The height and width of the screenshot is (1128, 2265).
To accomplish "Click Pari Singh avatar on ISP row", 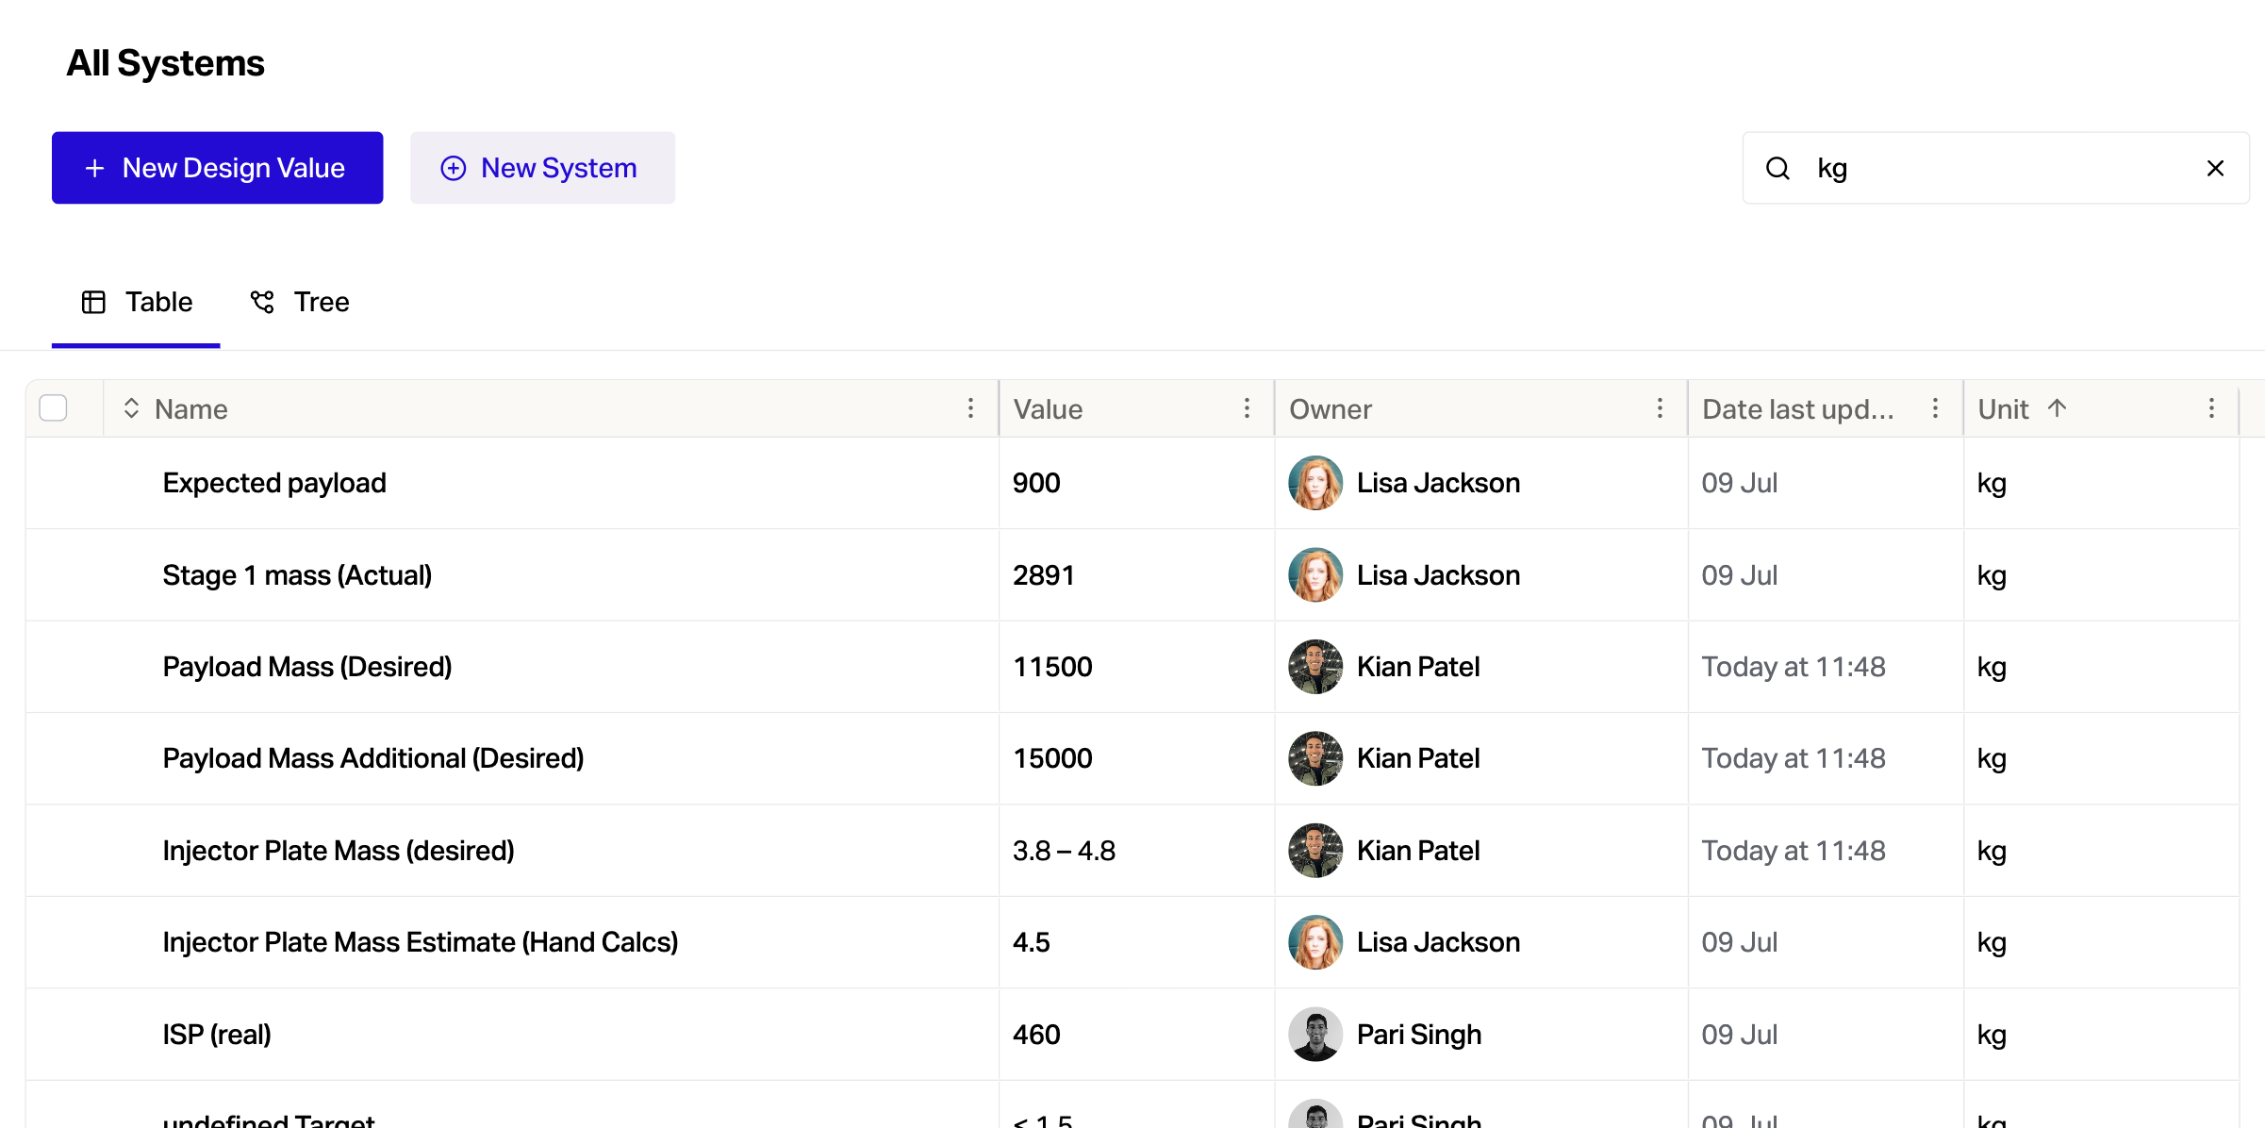I will coord(1314,1035).
